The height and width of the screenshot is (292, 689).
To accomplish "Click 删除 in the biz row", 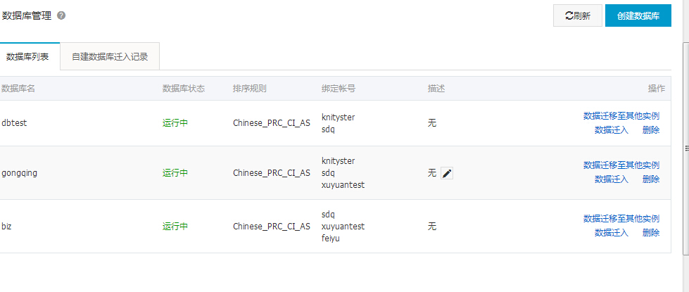I will click(x=651, y=232).
